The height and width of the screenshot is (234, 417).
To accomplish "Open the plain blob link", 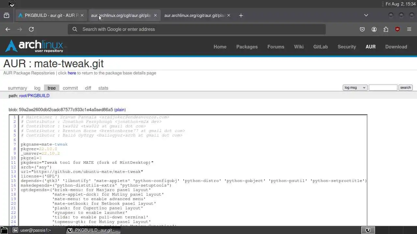I will [120, 110].
